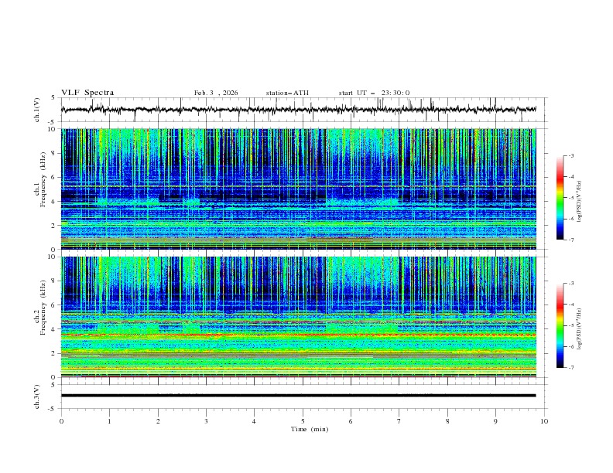The width and height of the screenshot is (613, 473).
Task: Click the "station=ATH" header text
Action: tap(287, 93)
